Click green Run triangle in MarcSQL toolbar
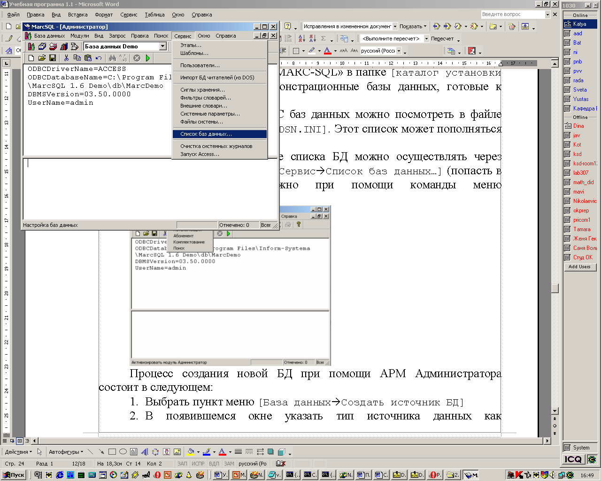 pyautogui.click(x=148, y=58)
